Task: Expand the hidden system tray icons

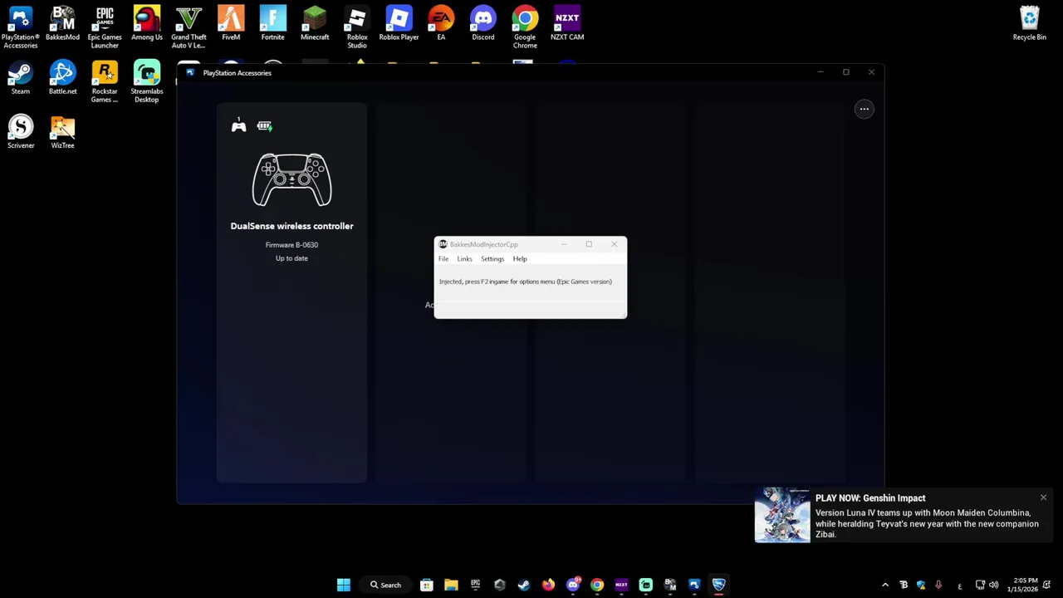Action: [x=884, y=585]
